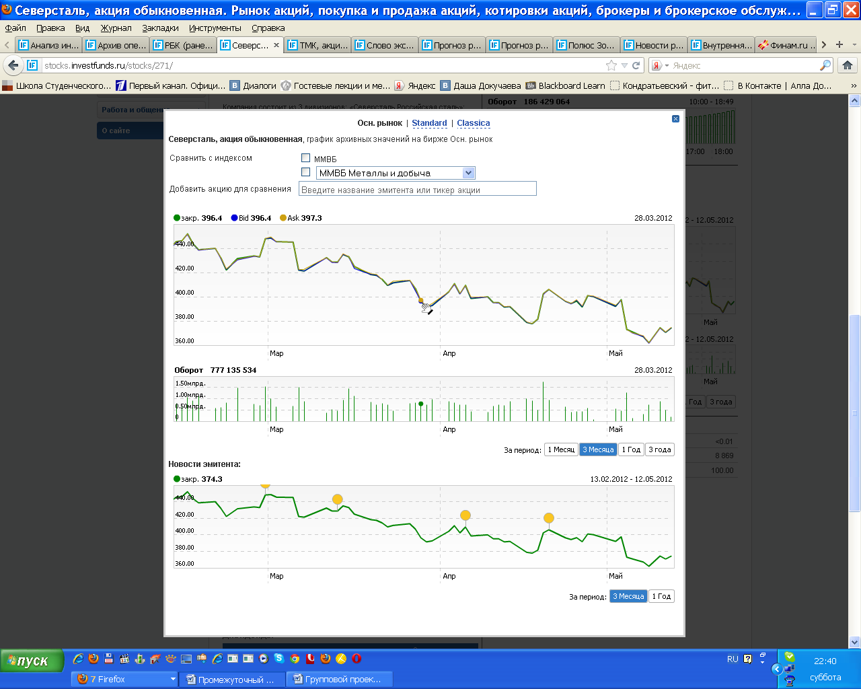Close the active Северсталь tab
The width and height of the screenshot is (861, 689).
(x=276, y=45)
